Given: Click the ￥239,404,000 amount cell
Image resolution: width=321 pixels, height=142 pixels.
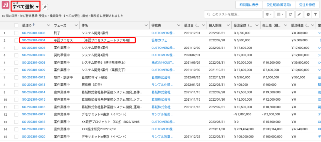Looking at the screenshot, I should (244, 129).
